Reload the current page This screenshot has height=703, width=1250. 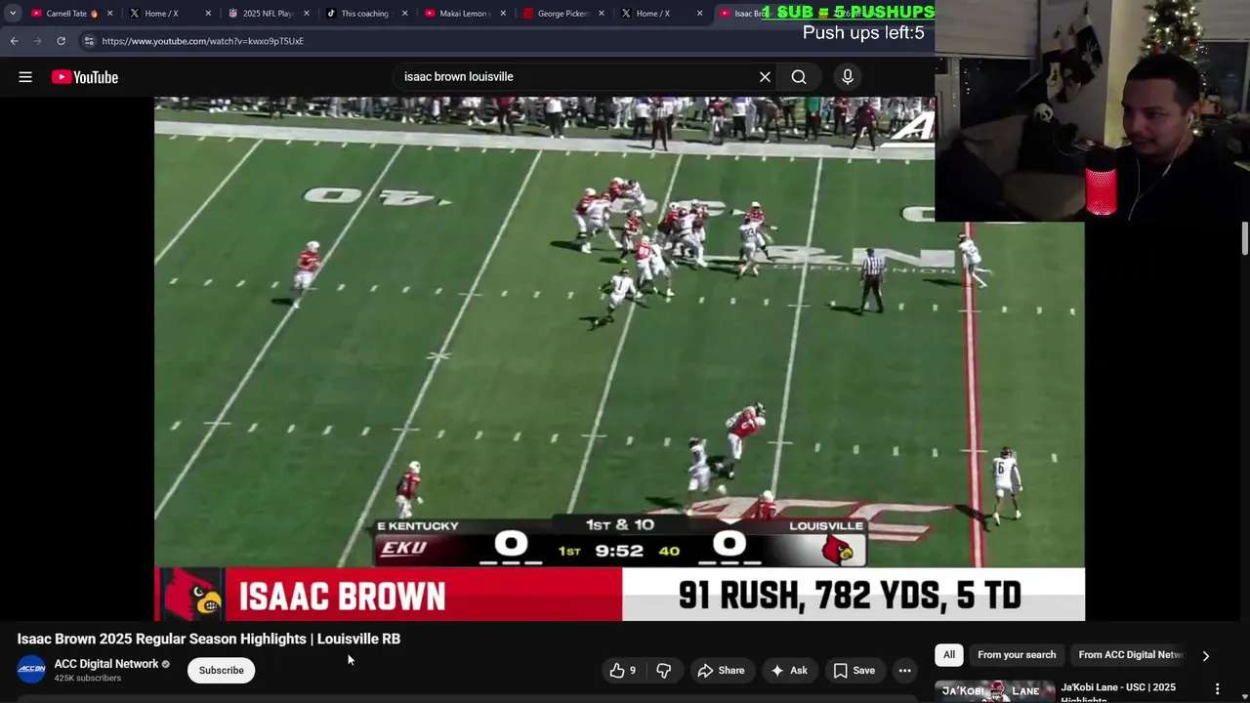(x=61, y=41)
